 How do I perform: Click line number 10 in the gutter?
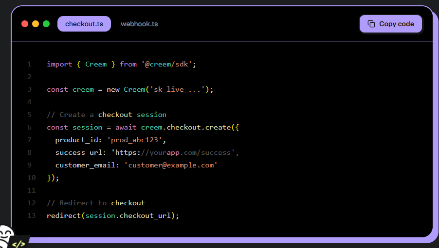(31, 178)
